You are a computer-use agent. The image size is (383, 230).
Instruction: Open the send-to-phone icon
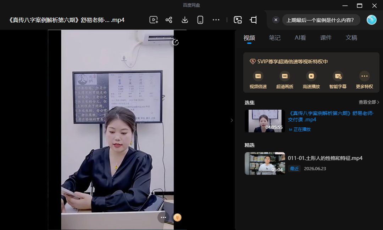pyautogui.click(x=200, y=20)
